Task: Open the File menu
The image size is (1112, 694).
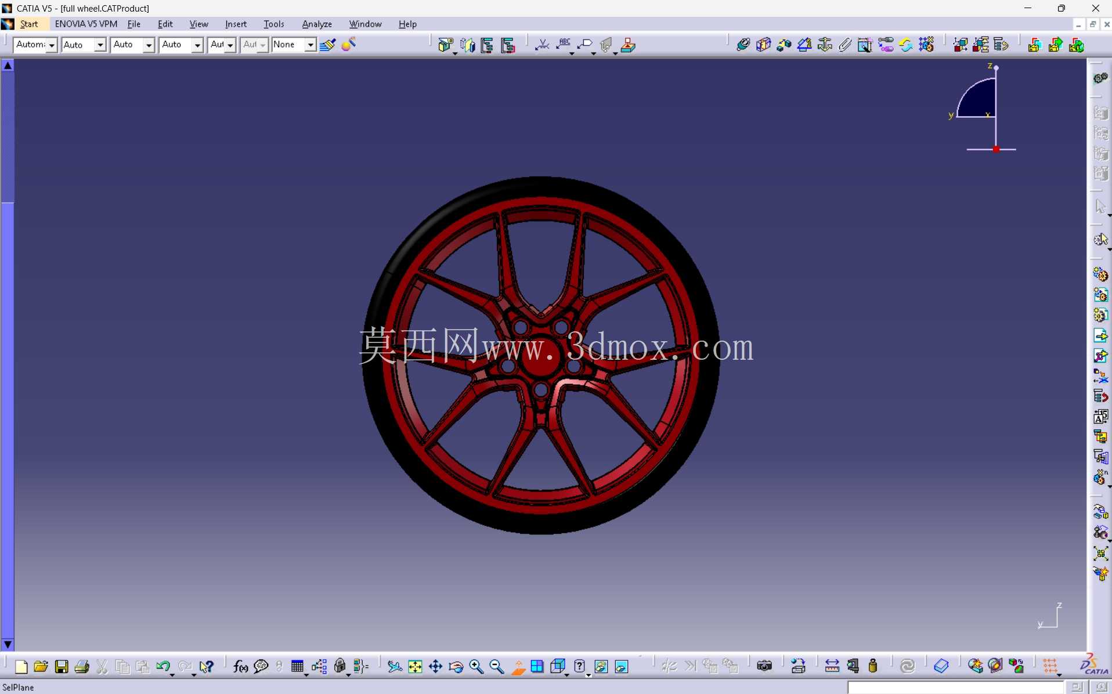Action: pyautogui.click(x=134, y=24)
